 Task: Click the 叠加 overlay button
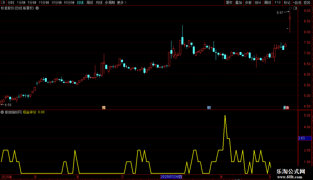(x=239, y=2)
